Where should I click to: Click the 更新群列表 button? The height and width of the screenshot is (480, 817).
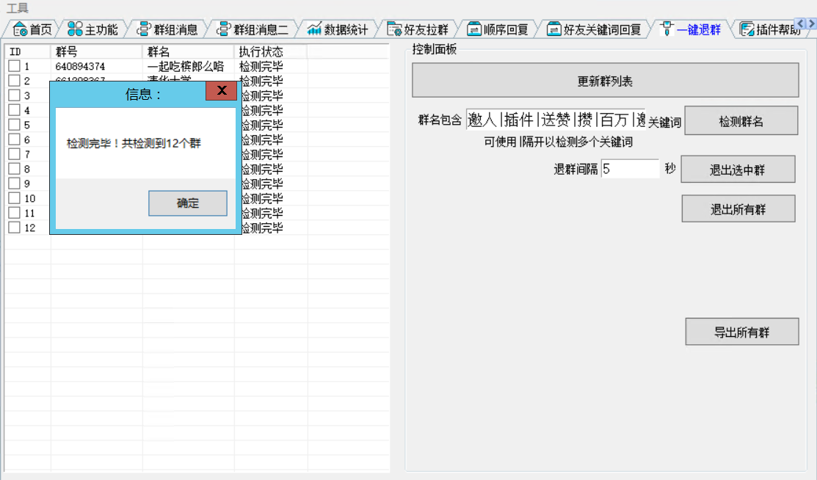[x=605, y=81]
